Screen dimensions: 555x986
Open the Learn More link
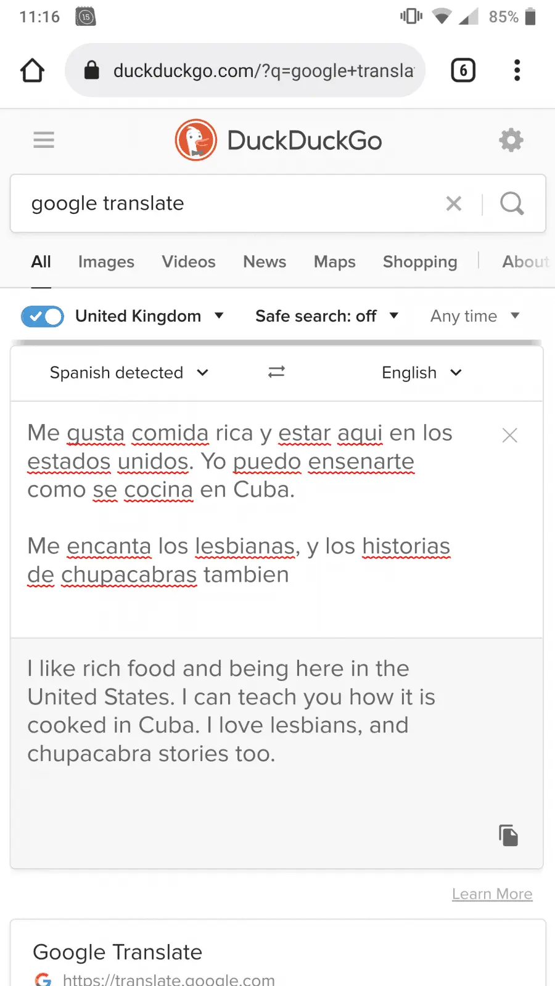click(492, 894)
